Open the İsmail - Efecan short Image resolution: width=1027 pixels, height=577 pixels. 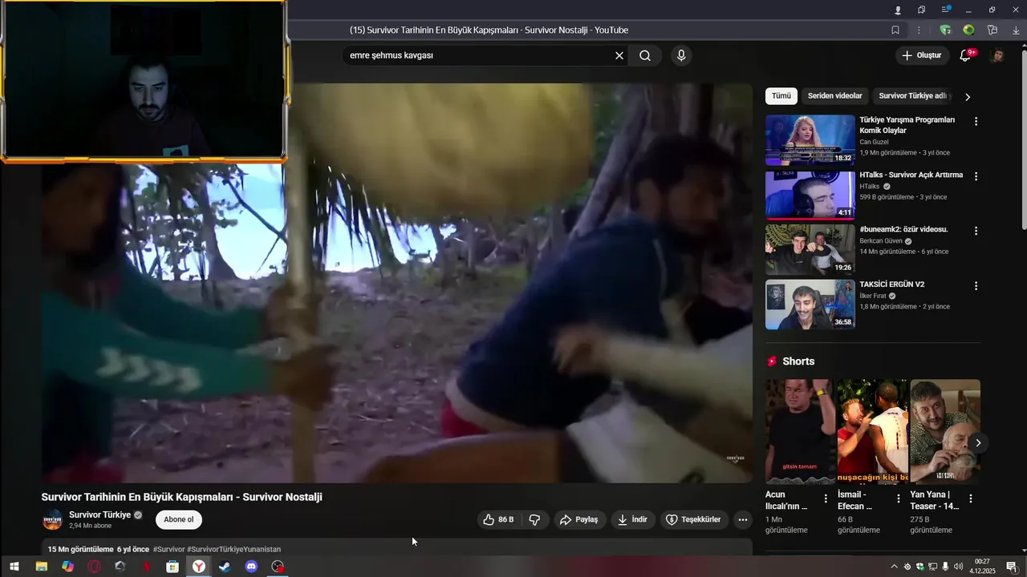[872, 432]
